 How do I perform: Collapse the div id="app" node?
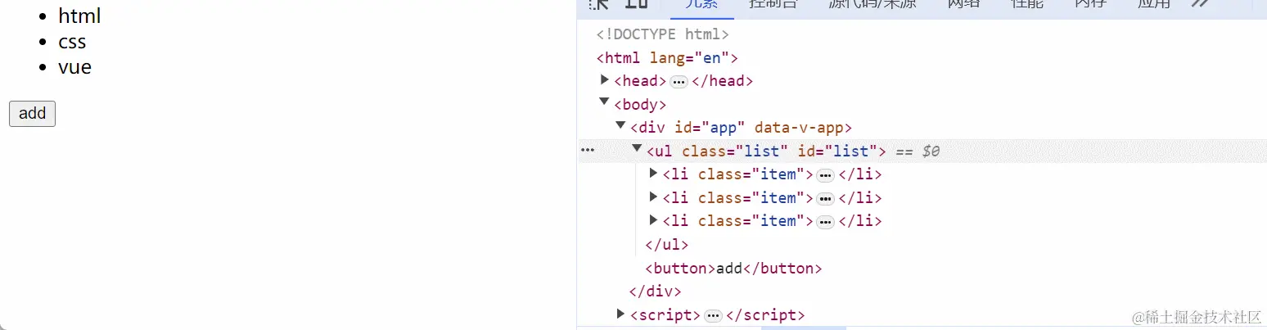tap(621, 125)
